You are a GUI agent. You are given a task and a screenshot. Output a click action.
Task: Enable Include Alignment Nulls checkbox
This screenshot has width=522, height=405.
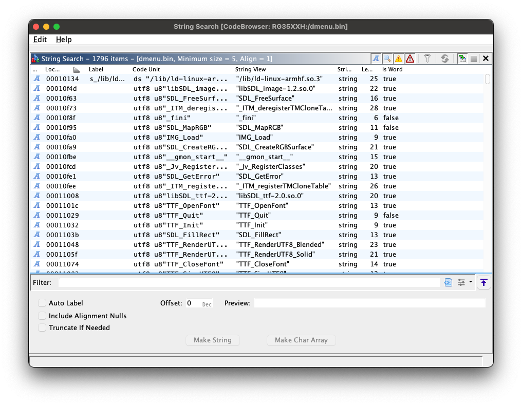click(x=42, y=316)
